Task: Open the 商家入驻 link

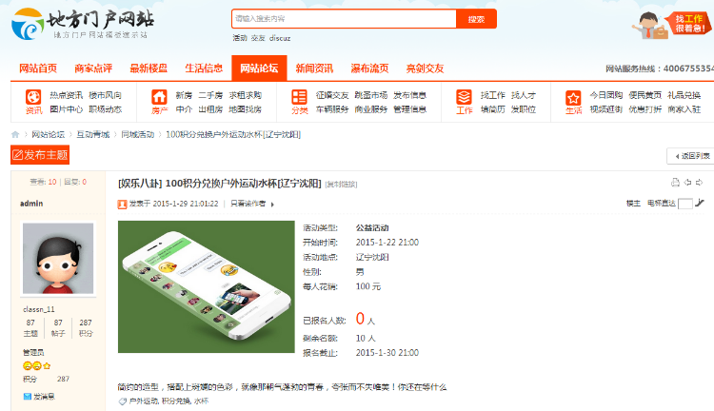Action: tap(684, 109)
